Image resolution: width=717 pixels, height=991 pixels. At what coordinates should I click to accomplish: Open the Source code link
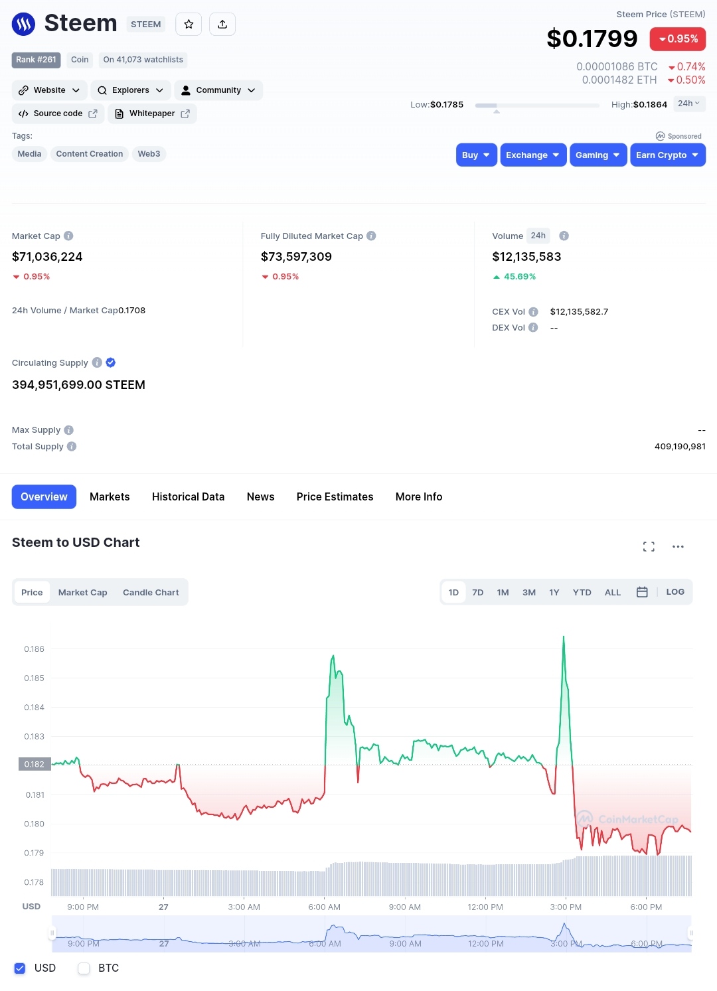58,114
